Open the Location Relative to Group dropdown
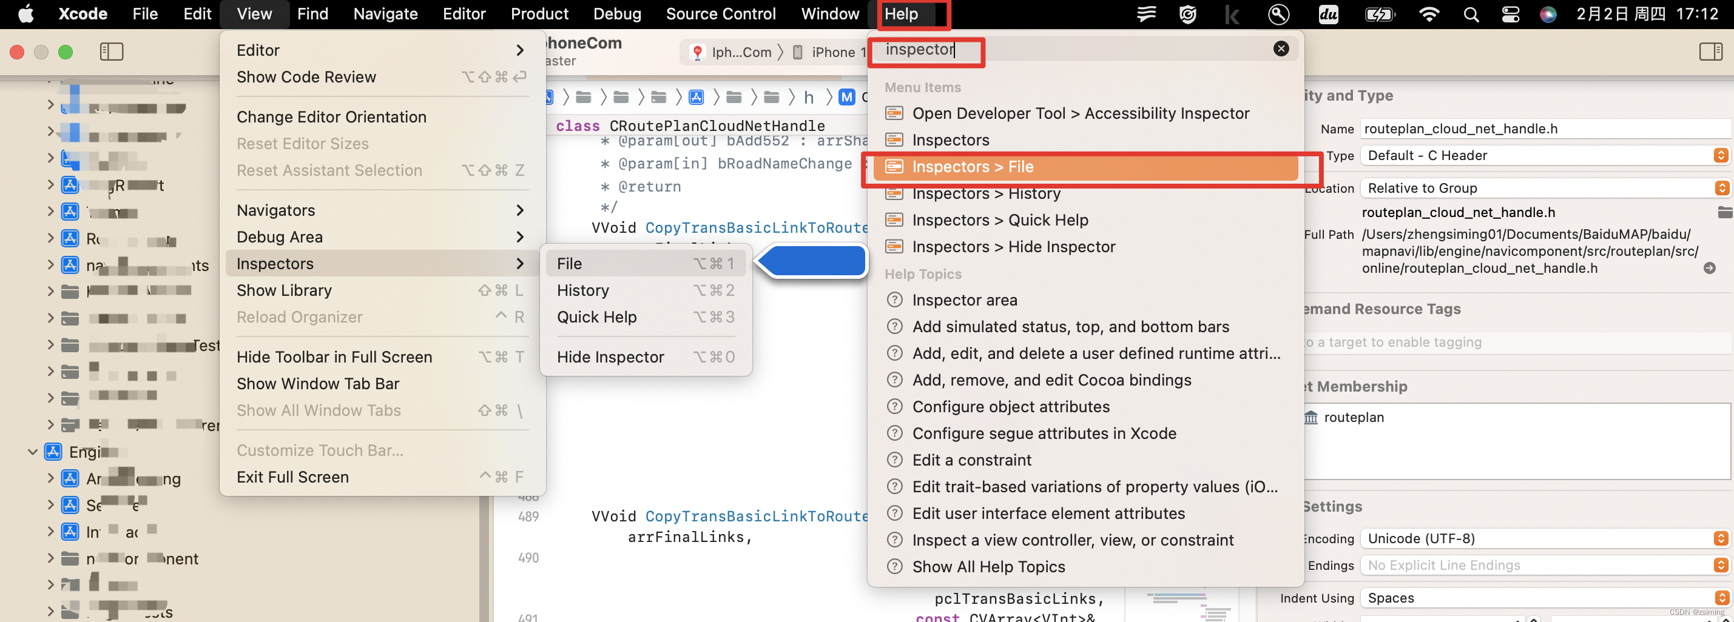This screenshot has height=622, width=1734. [1545, 189]
